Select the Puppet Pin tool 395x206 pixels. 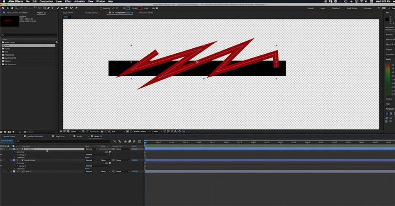[77, 8]
